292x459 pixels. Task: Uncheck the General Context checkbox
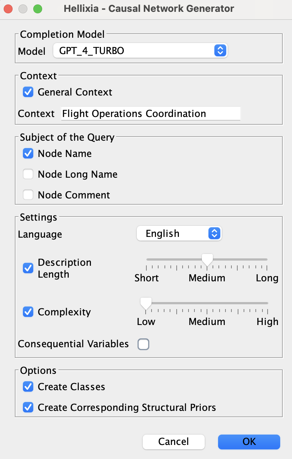point(28,92)
